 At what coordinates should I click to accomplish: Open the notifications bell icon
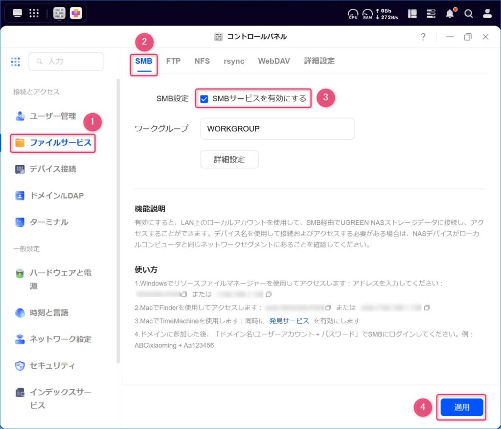pos(450,14)
